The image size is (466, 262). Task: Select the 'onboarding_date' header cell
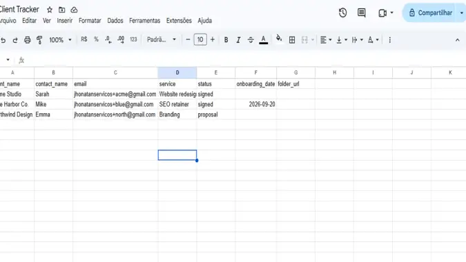click(x=255, y=84)
